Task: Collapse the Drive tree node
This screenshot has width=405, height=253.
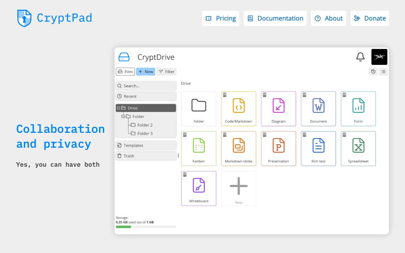Action: (119, 108)
